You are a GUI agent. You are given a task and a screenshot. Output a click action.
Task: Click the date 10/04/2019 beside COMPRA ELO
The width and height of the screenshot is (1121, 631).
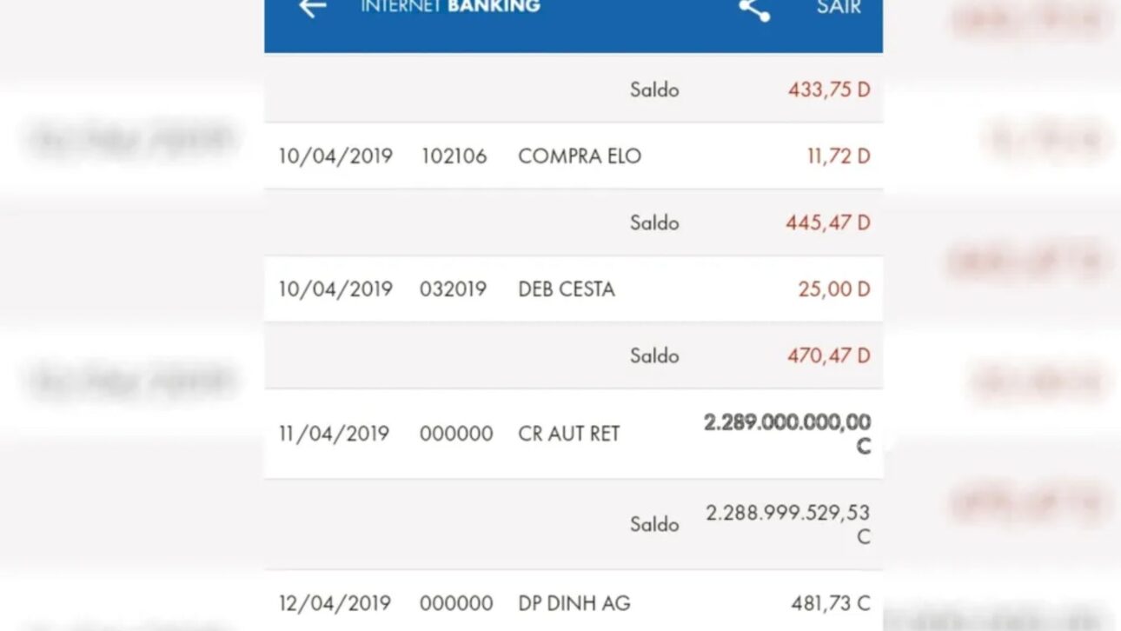[336, 156]
